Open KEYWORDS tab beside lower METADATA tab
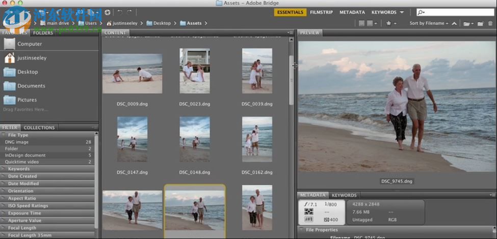497x239 pixels. tap(344, 195)
